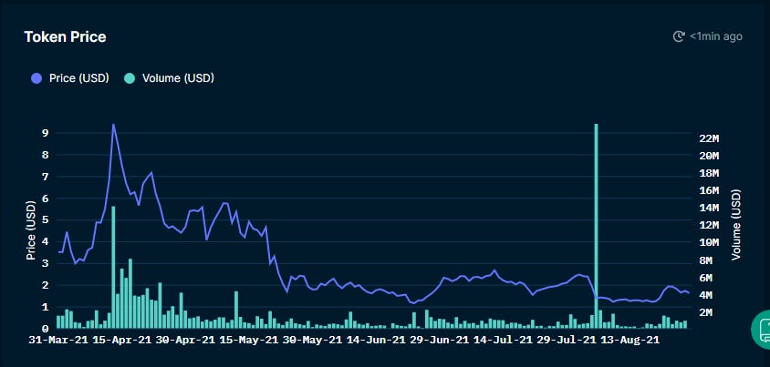Click the 10M volume axis value
Image resolution: width=770 pixels, height=367 pixels.
709,243
